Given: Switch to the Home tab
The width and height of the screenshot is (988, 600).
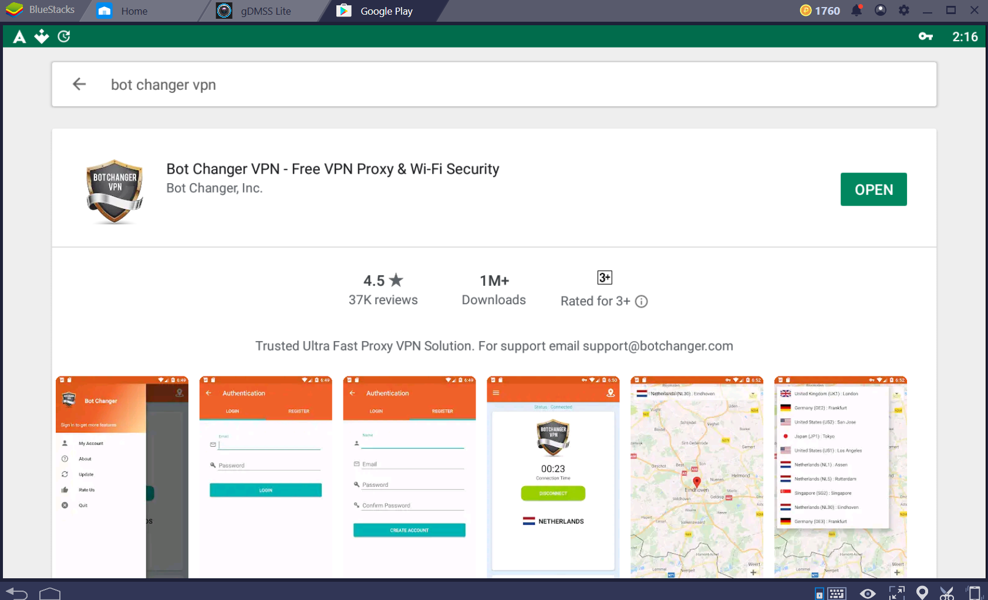Looking at the screenshot, I should pos(122,11).
